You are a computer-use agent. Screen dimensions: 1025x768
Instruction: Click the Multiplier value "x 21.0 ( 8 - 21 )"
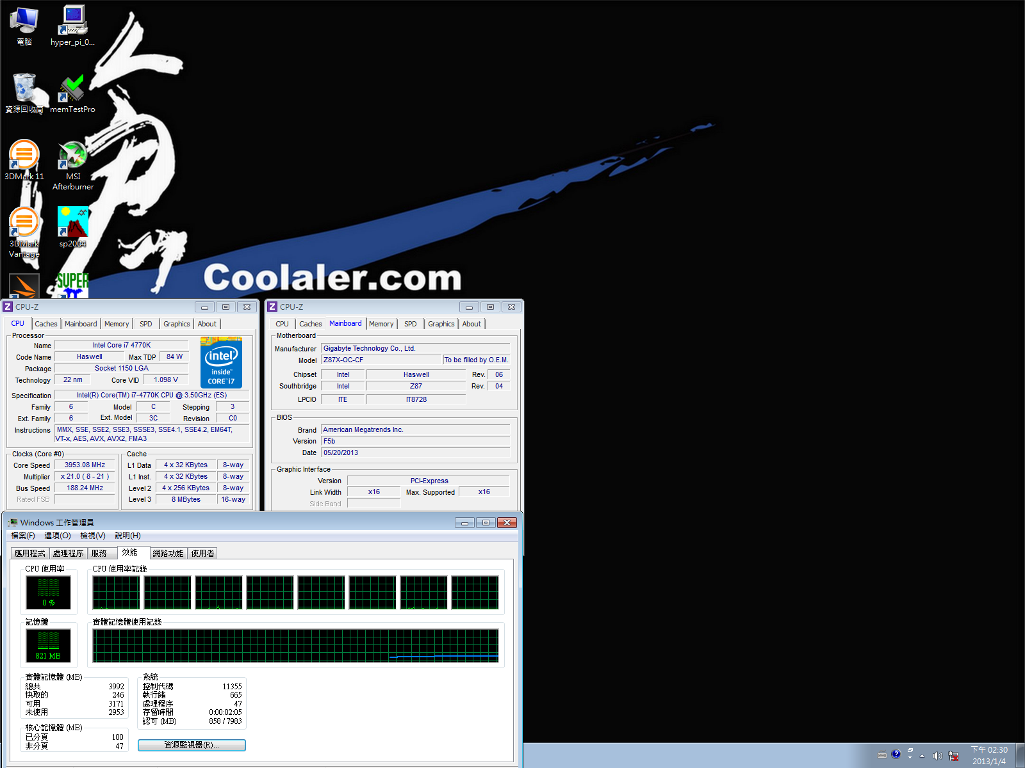85,477
